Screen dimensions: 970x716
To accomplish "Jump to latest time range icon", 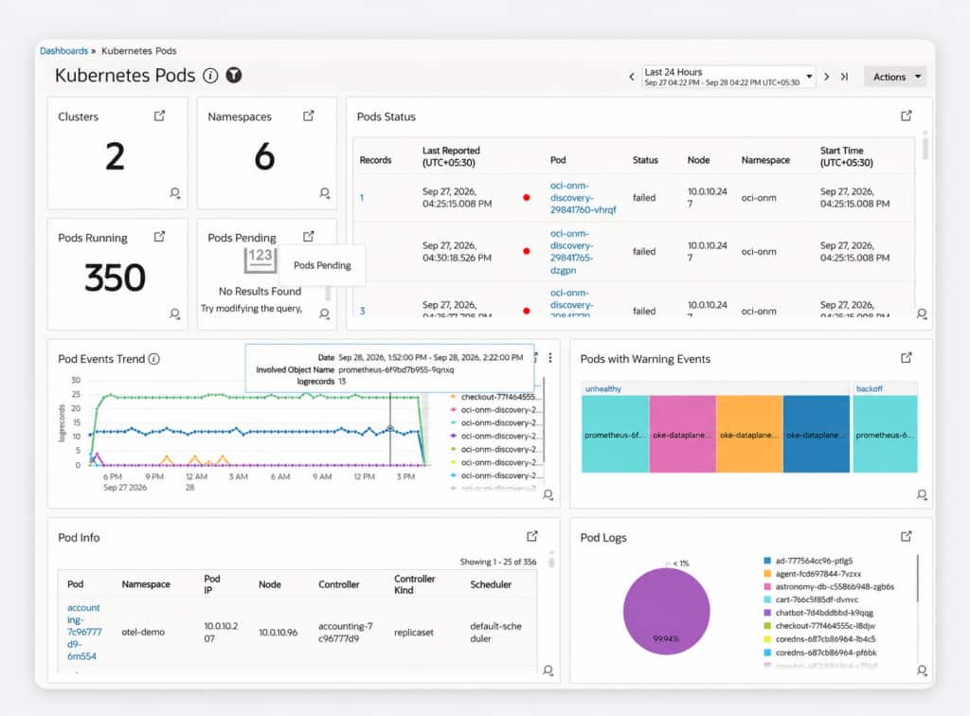I will [x=844, y=77].
